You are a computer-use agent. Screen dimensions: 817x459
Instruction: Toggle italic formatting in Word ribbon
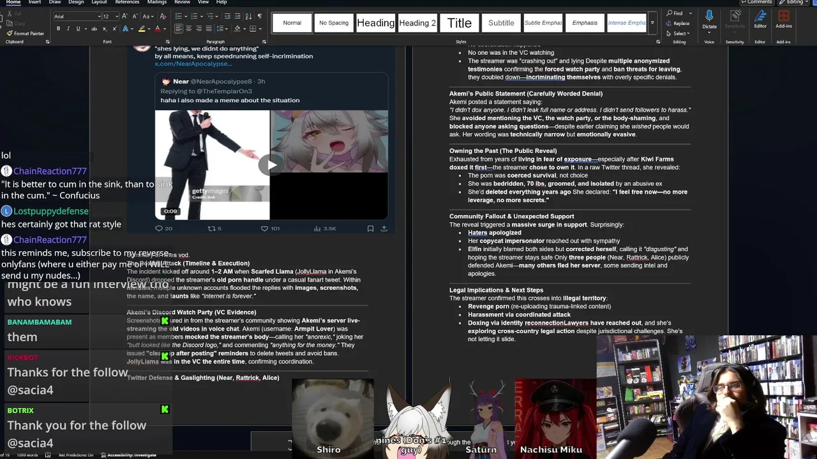68,29
